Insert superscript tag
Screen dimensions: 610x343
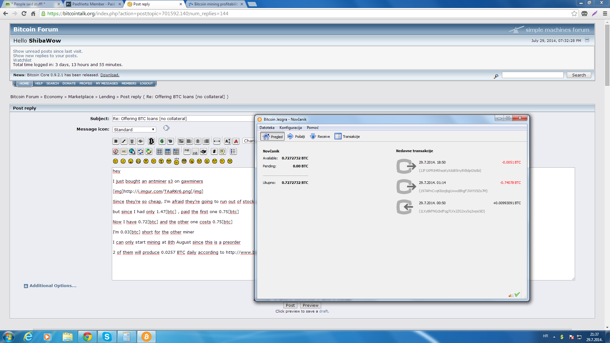click(x=187, y=151)
